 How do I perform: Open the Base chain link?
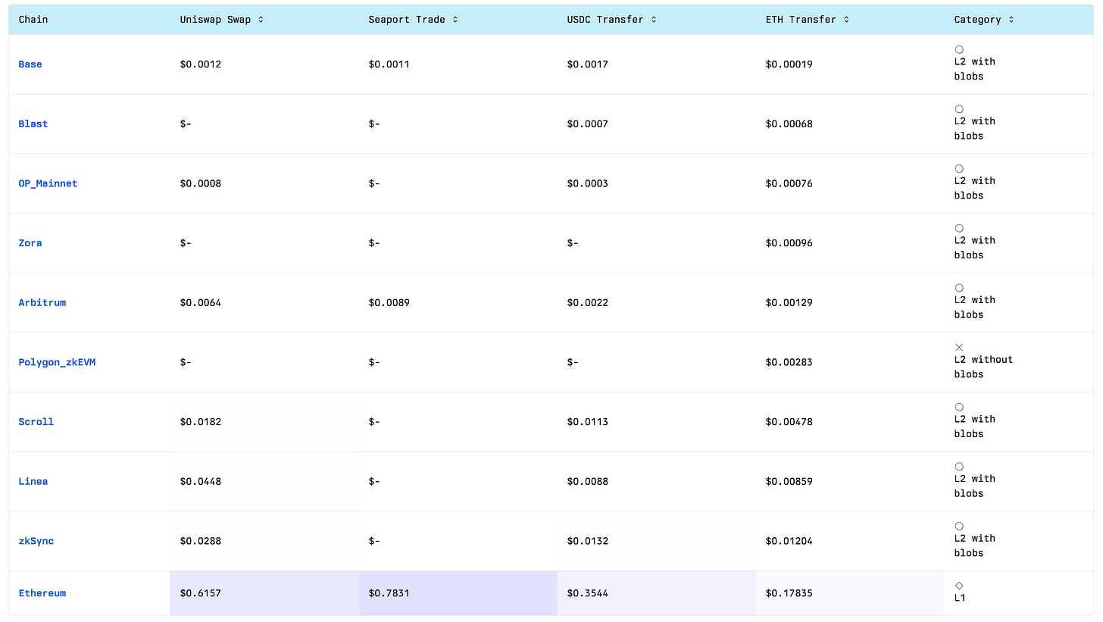(x=30, y=64)
